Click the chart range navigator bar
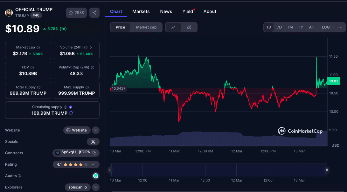The width and height of the screenshot is (347, 192). pos(219,170)
